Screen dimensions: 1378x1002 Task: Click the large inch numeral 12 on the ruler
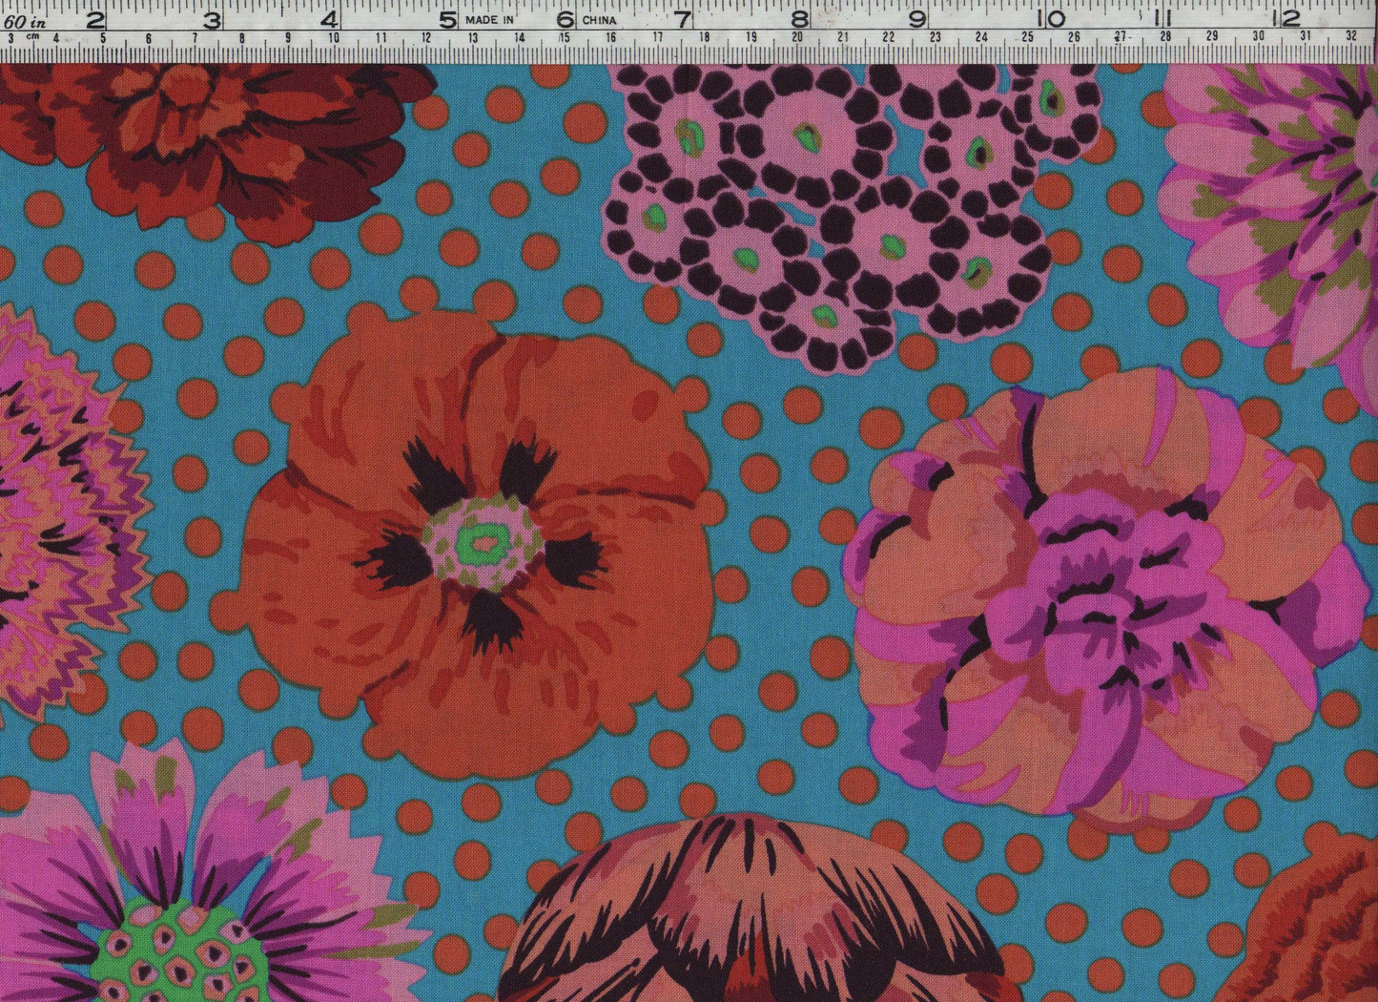pos(1287,18)
